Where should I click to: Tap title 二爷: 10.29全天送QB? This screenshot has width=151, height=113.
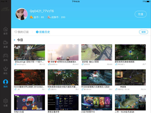124,112
